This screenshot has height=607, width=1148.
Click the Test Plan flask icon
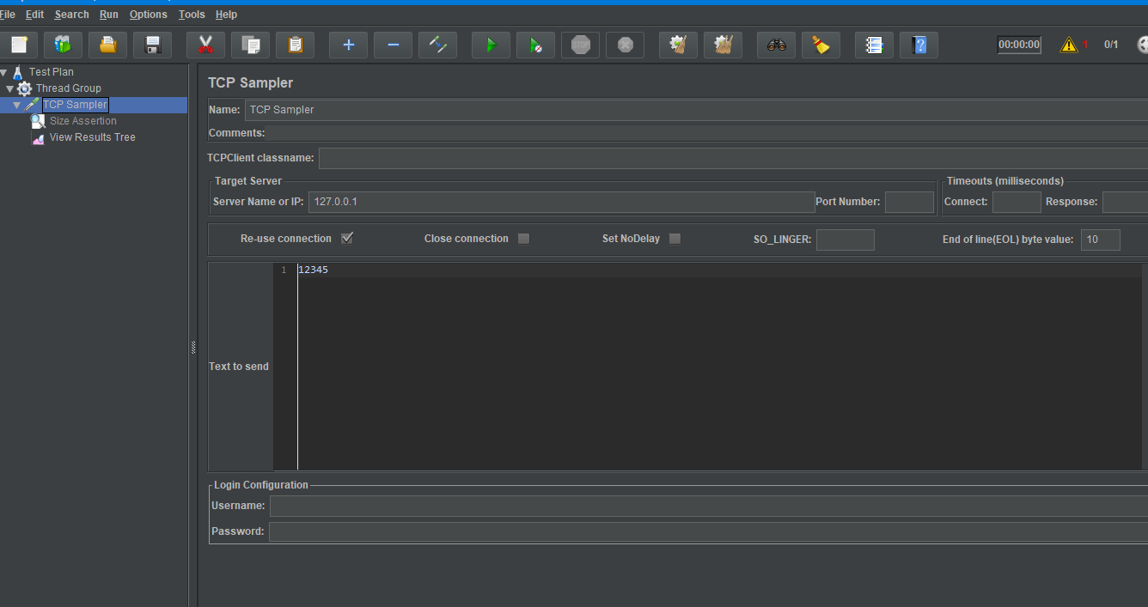(17, 72)
